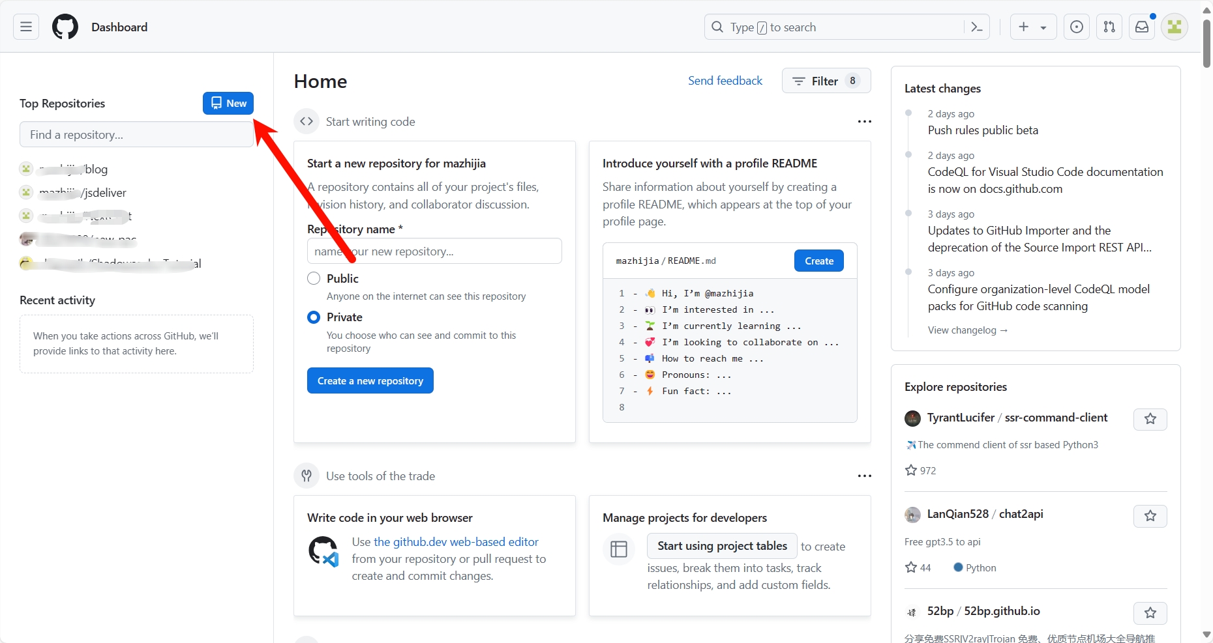Image resolution: width=1213 pixels, height=643 pixels.
Task: Open 52bp.github.io repository link
Action: tap(1002, 611)
